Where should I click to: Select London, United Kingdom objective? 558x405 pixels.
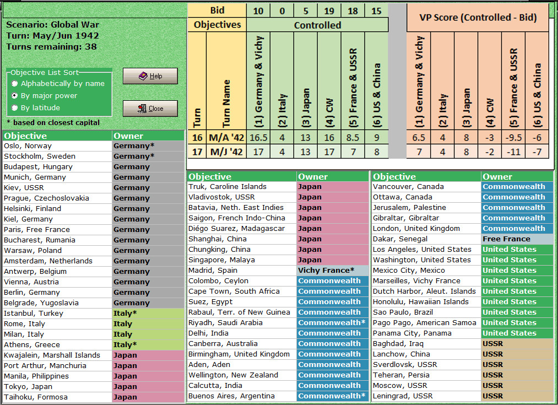click(463, 229)
